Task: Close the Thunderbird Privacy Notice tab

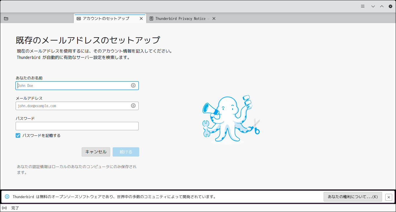Action: [x=214, y=18]
